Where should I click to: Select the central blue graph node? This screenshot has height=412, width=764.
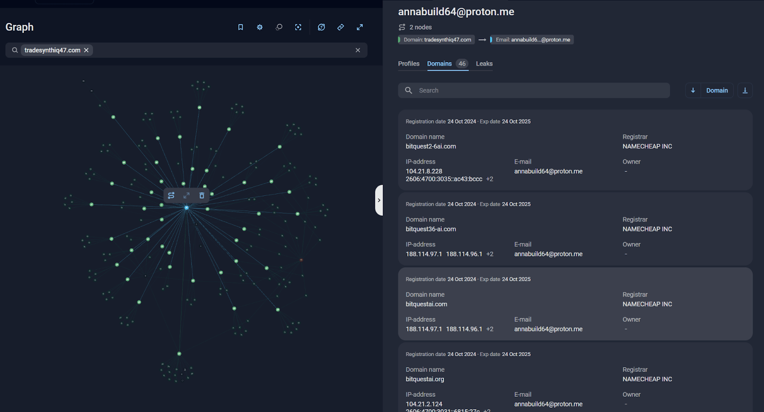pos(187,208)
